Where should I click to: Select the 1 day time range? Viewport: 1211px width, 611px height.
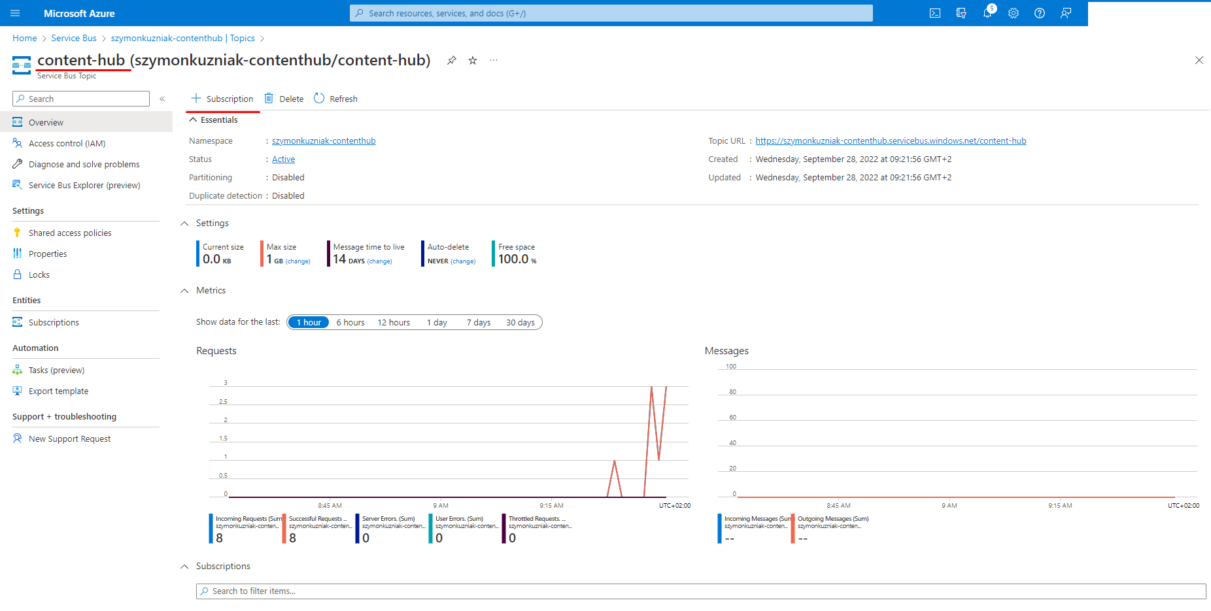pyautogui.click(x=437, y=322)
